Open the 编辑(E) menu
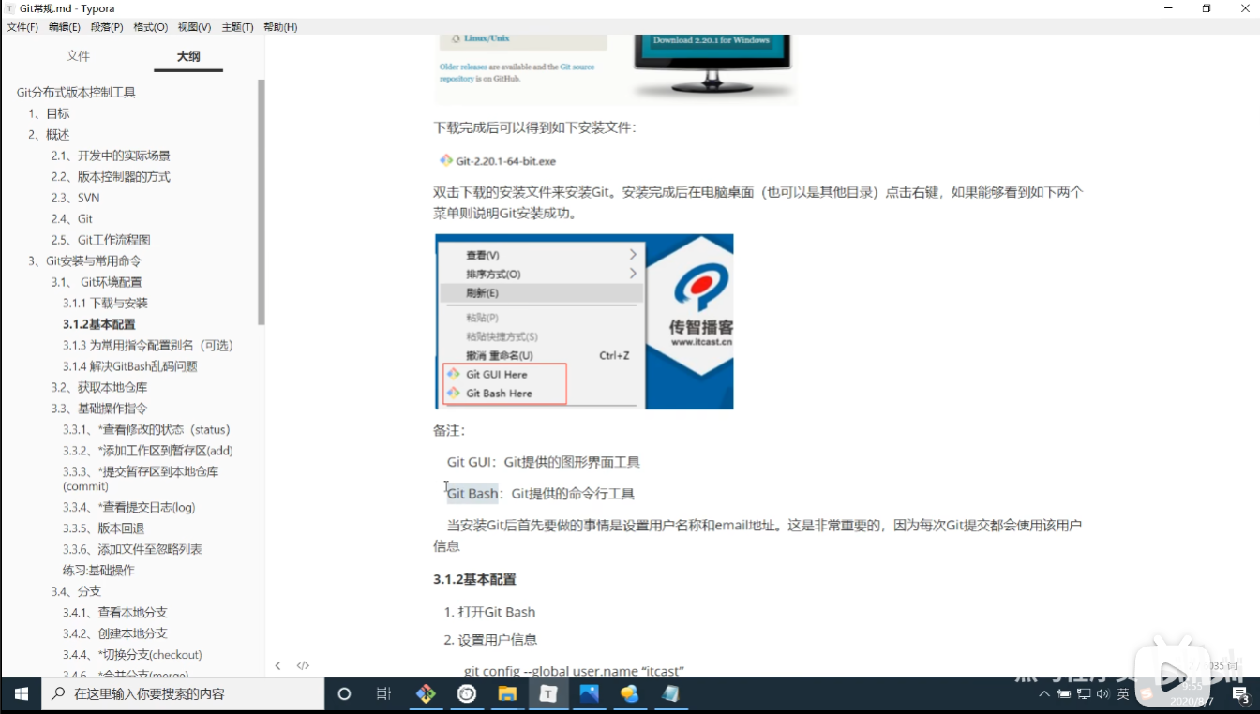Image resolution: width=1260 pixels, height=714 pixels. [65, 27]
